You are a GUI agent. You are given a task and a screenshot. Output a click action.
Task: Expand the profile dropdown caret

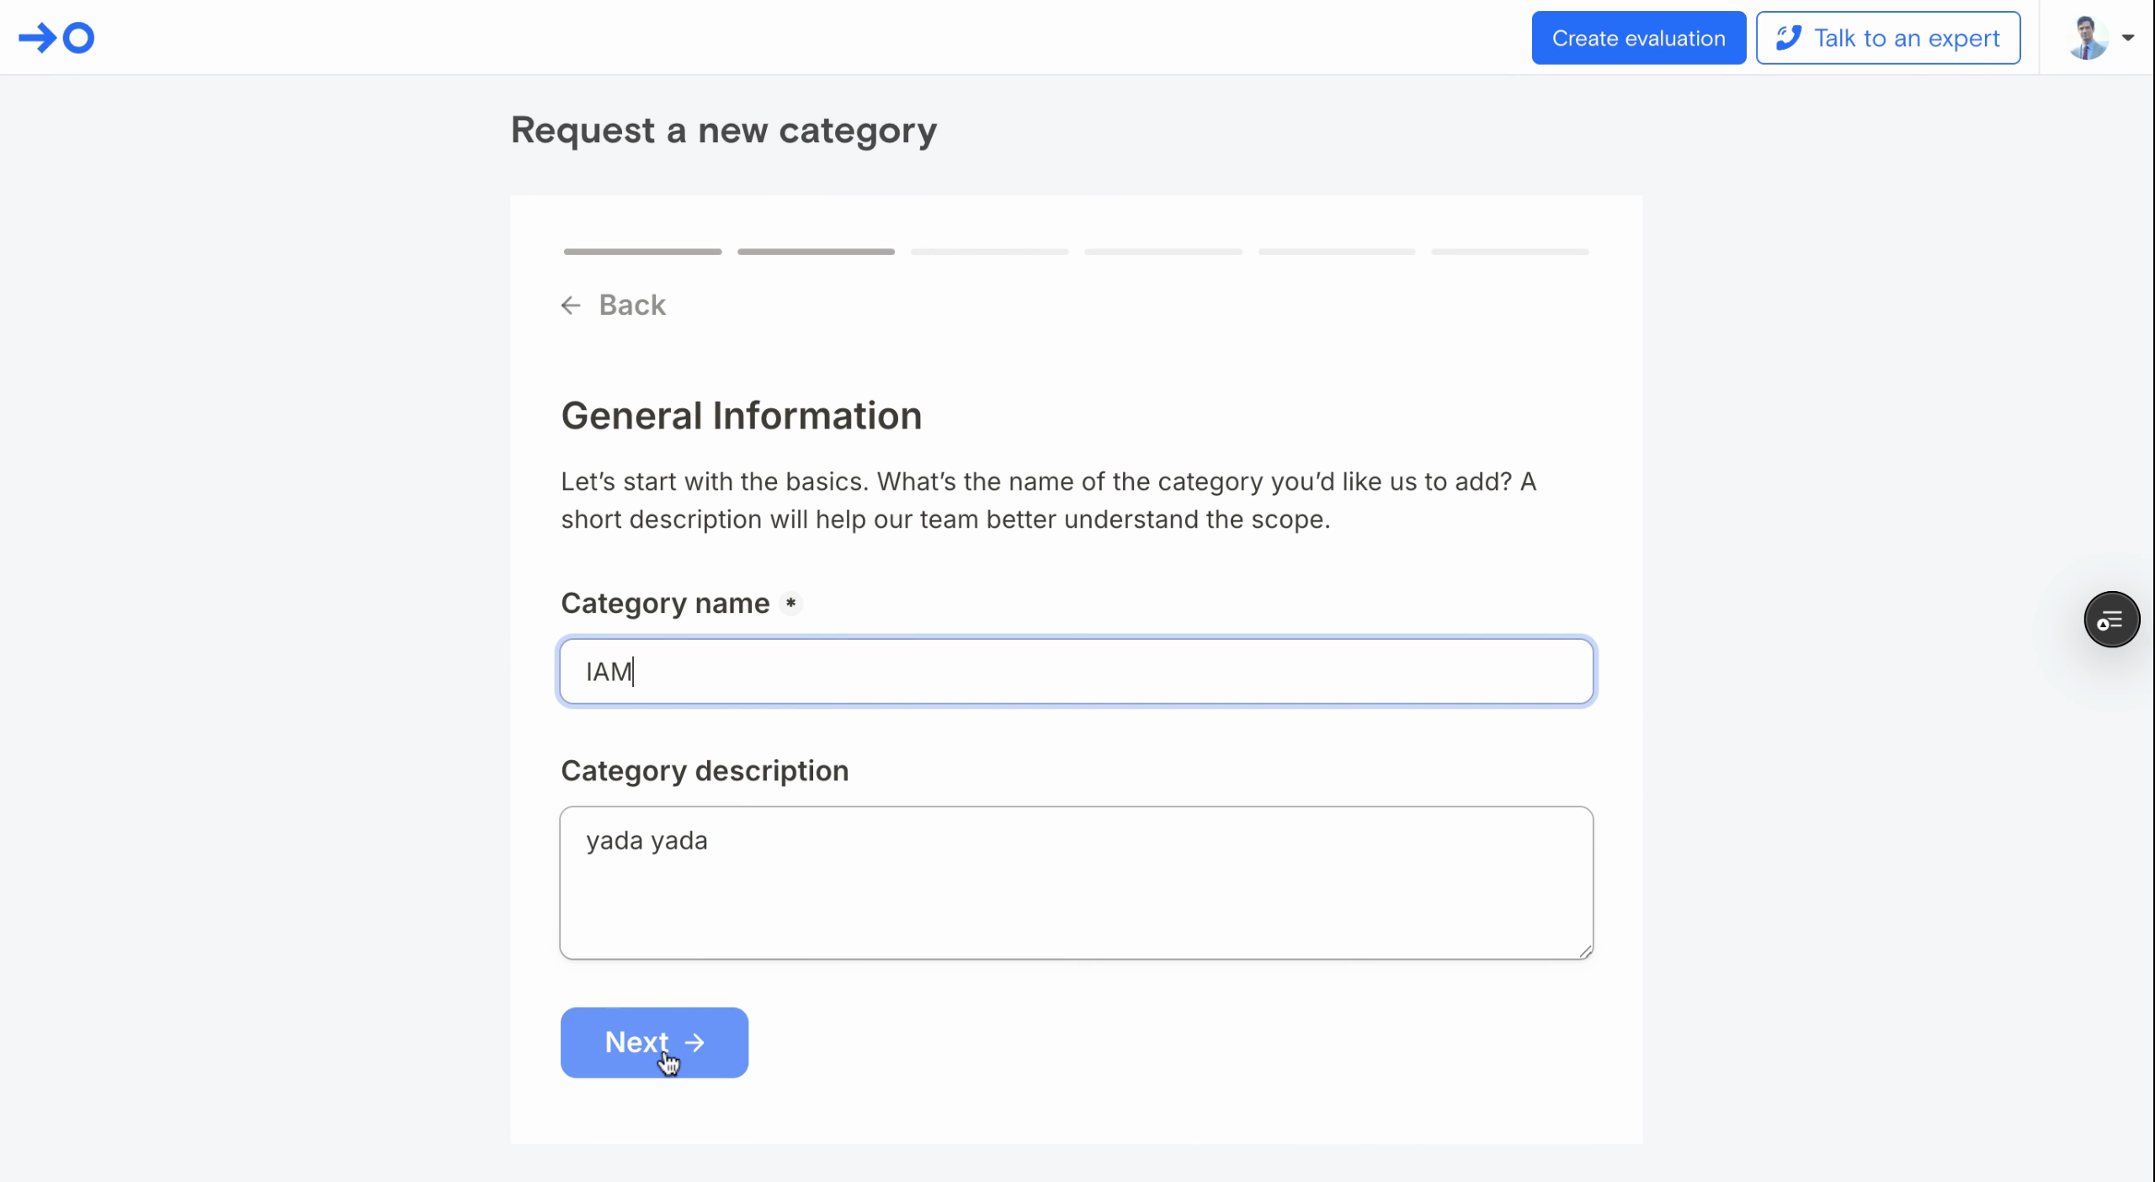(2127, 38)
